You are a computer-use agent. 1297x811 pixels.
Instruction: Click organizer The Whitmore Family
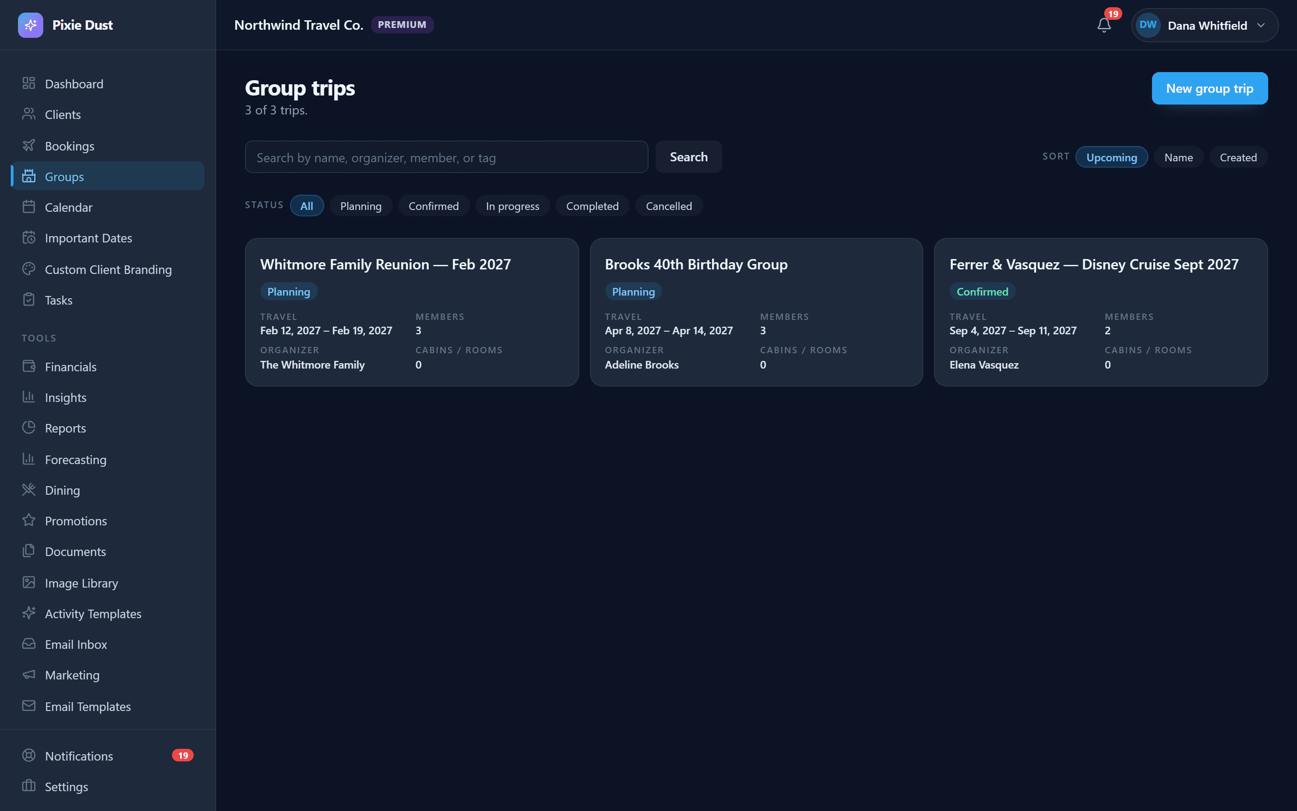(x=313, y=365)
